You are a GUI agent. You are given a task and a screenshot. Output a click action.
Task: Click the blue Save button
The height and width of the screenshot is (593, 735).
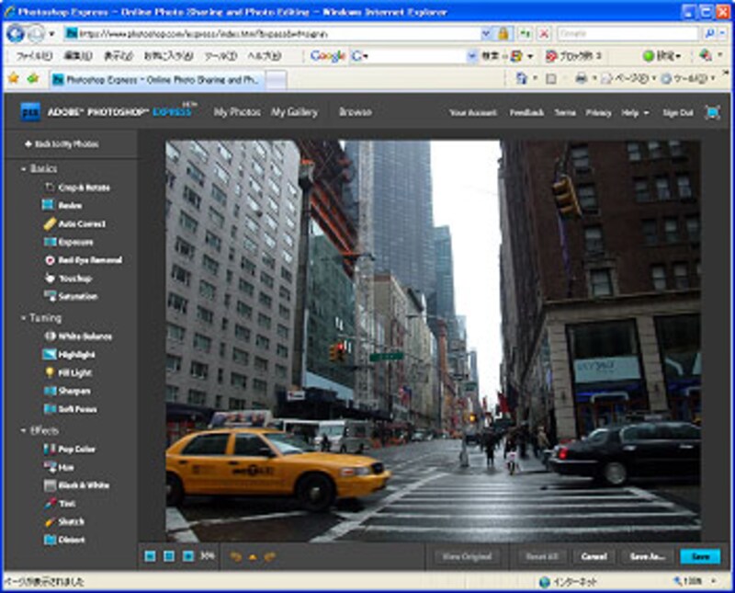click(x=700, y=556)
